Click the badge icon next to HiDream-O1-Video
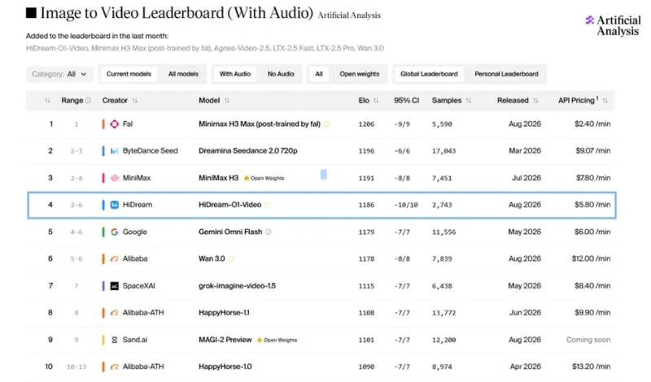The height and width of the screenshot is (382, 651). coord(268,205)
